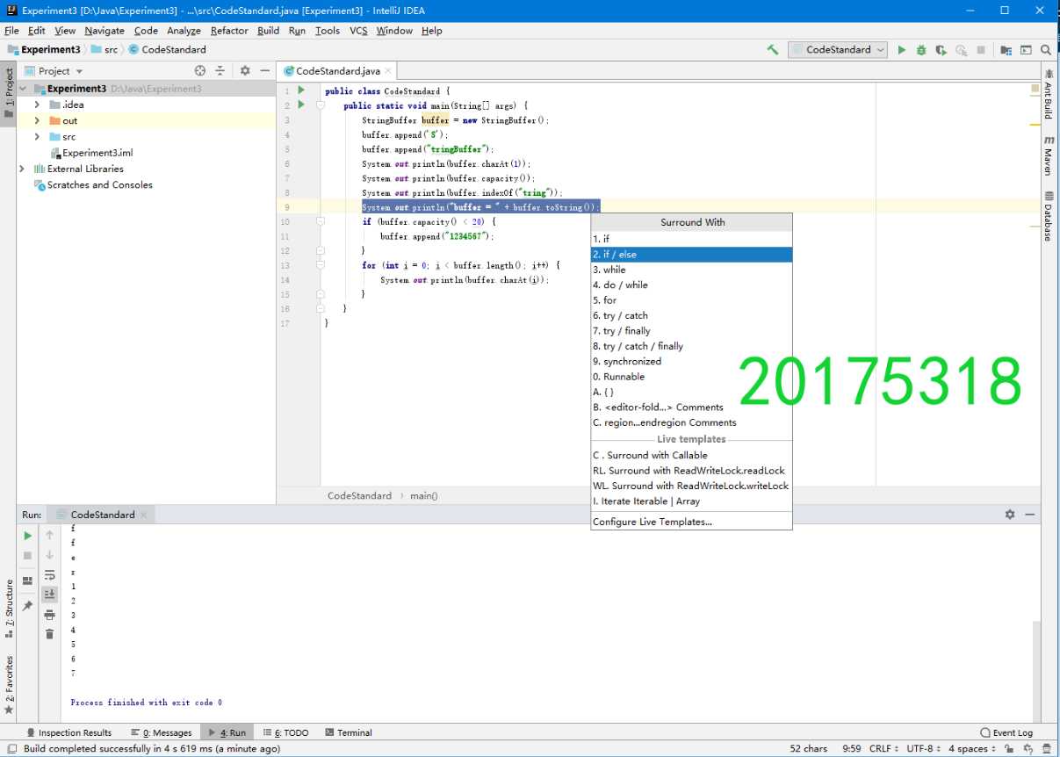Image resolution: width=1060 pixels, height=757 pixels.
Task: Open the Favorites side tab
Action: [9, 684]
